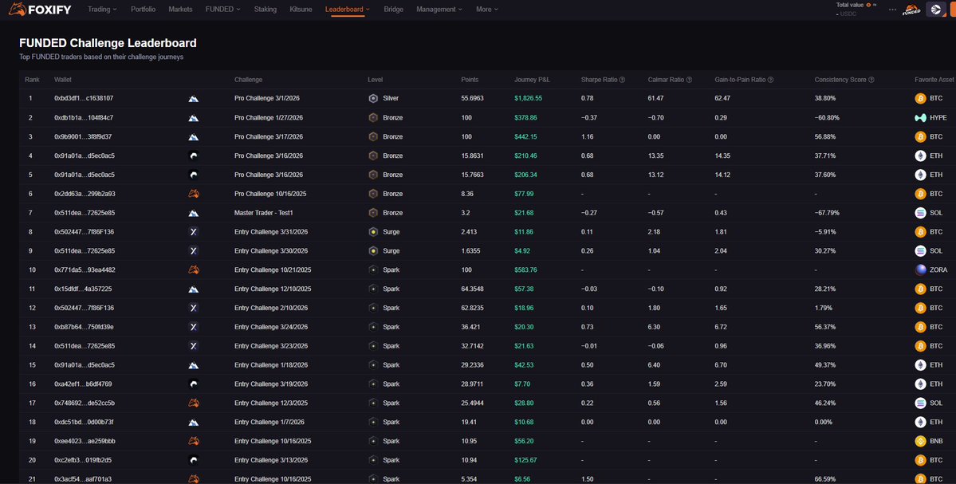Click Consistency Score info icon
Screen dimensions: 956x484
coord(871,80)
